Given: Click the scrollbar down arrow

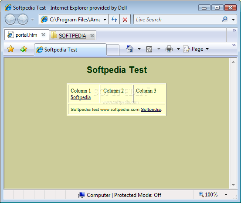Looking at the screenshot, I should click(x=233, y=185).
